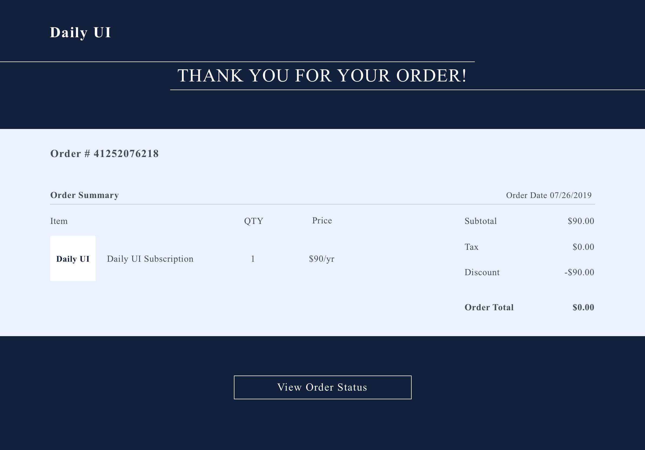The width and height of the screenshot is (645, 450).
Task: Click the Daily UI header logo
Action: pos(80,33)
